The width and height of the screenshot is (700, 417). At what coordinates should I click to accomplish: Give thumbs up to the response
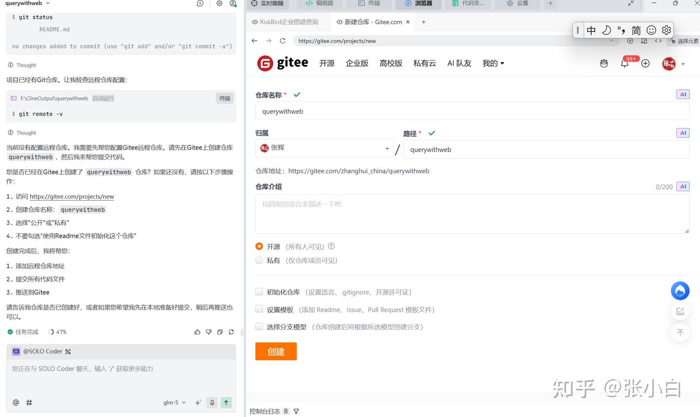click(x=197, y=332)
